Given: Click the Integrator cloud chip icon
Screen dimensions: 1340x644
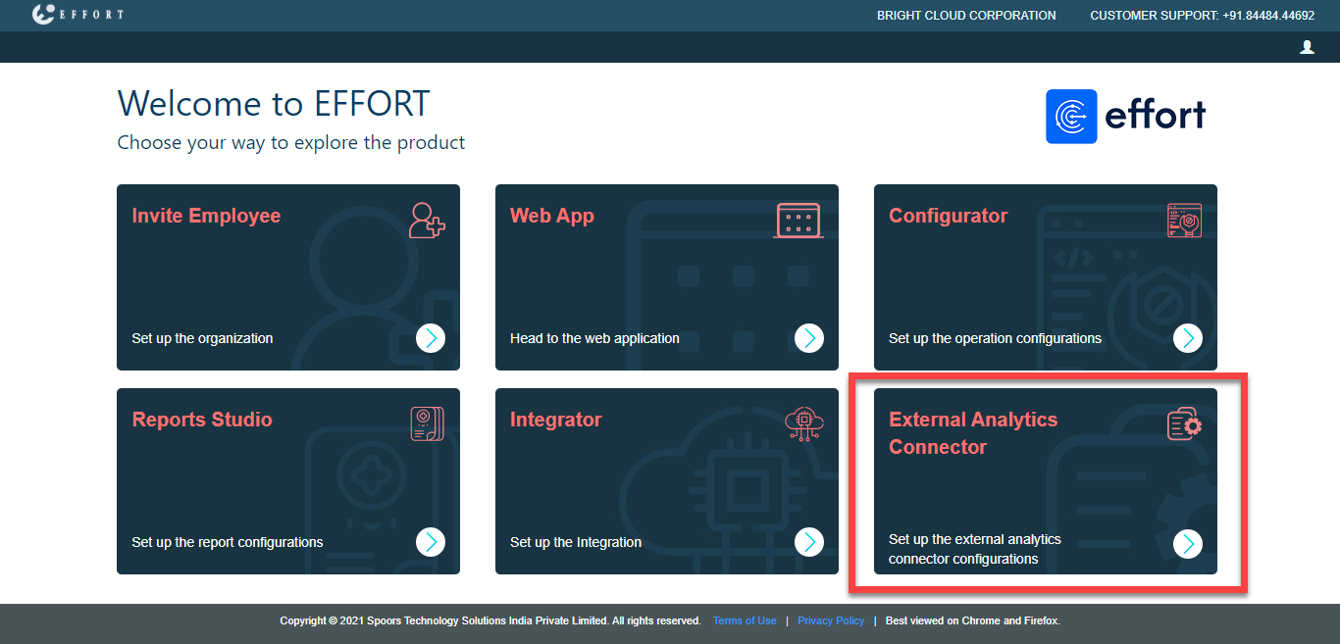Looking at the screenshot, I should pyautogui.click(x=804, y=424).
